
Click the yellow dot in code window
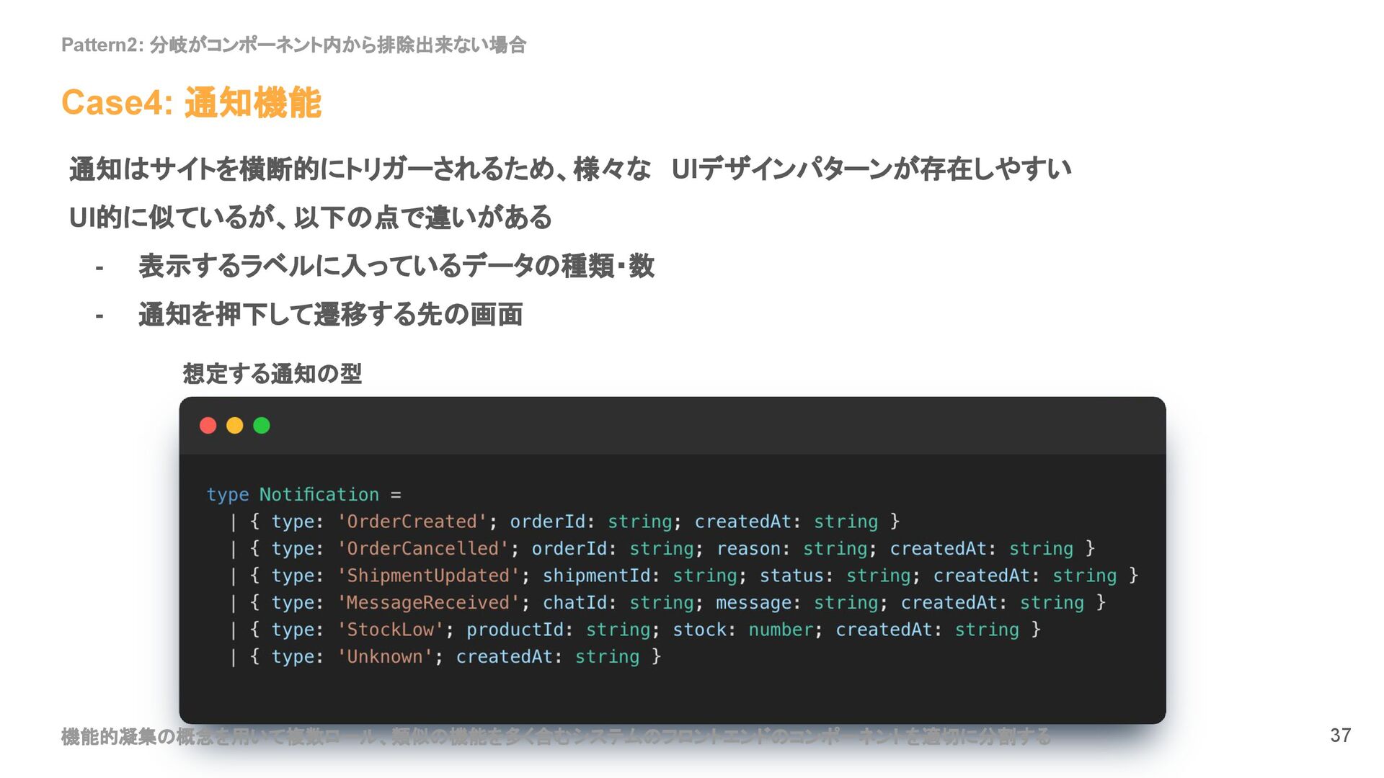(x=235, y=426)
